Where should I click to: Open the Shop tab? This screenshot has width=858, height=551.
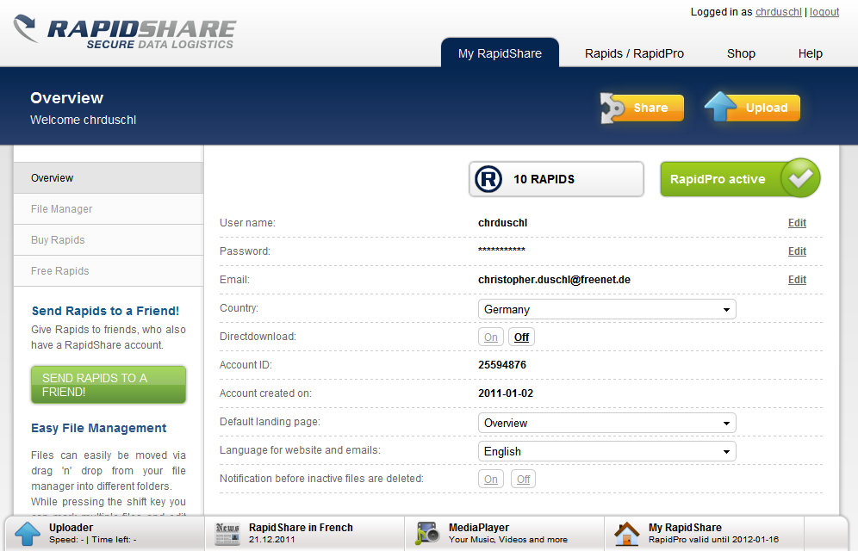click(x=741, y=53)
